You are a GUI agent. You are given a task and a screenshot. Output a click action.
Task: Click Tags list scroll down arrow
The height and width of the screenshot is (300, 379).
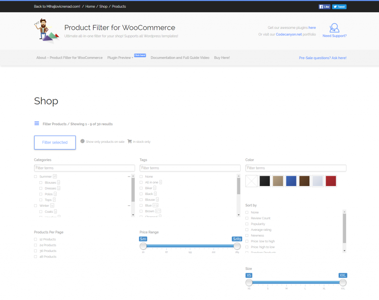pos(239,215)
